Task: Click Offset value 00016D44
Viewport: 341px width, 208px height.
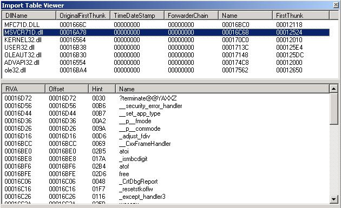Action: tap(62, 113)
